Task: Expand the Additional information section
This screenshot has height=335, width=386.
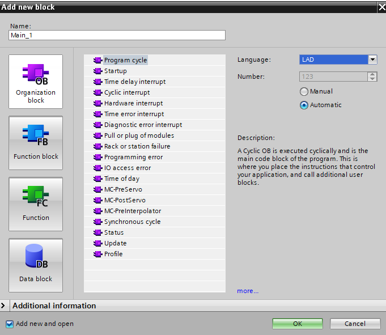Action: pos(5,306)
